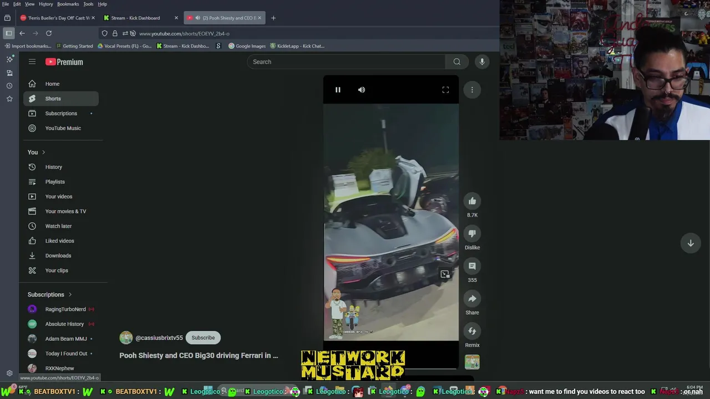Open Downloads

[61, 255]
